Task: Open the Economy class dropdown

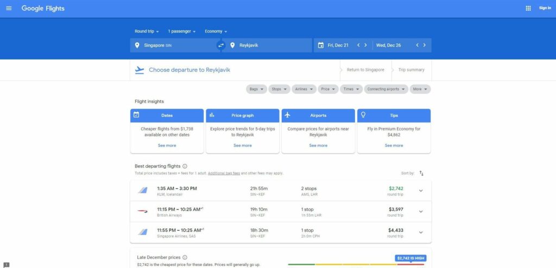Action: pos(216,31)
